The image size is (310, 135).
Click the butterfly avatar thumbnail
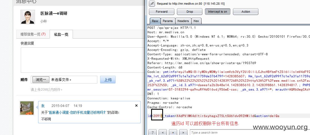click(x=27, y=108)
